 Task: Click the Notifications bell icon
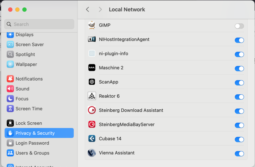[x=10, y=79]
